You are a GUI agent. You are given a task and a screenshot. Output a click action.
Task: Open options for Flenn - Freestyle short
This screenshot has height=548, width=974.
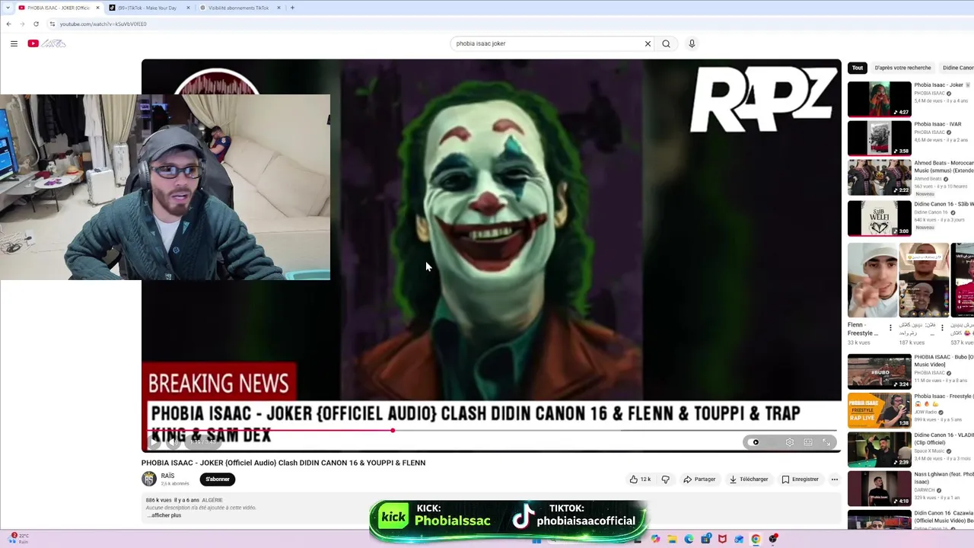[890, 328]
